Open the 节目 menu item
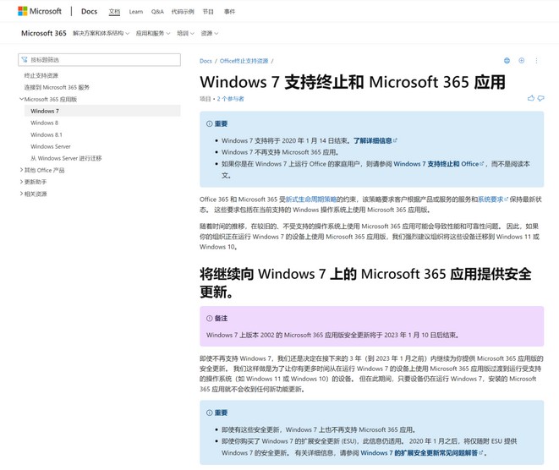The image size is (559, 470). [208, 12]
